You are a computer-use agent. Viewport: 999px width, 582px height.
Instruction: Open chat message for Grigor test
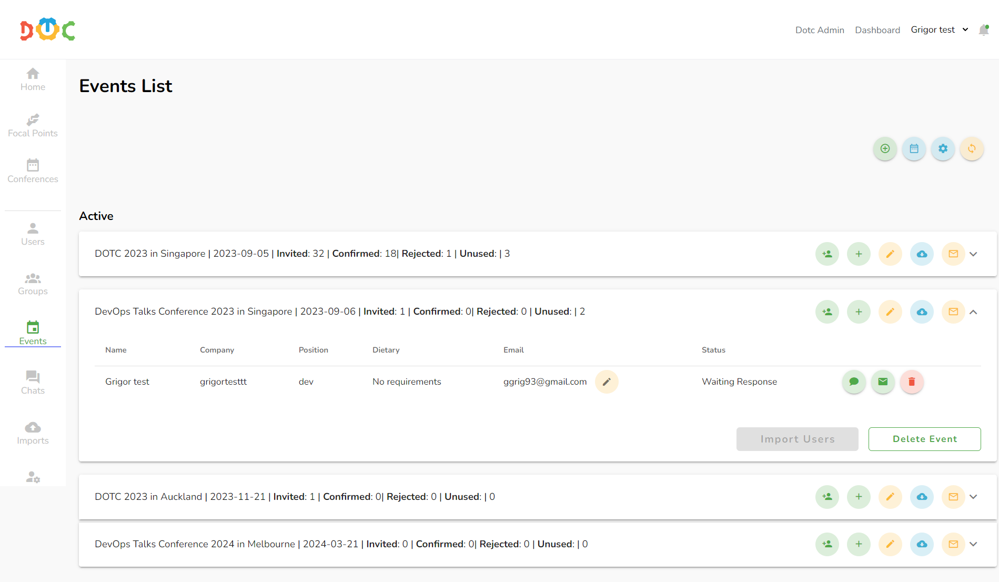pos(854,382)
